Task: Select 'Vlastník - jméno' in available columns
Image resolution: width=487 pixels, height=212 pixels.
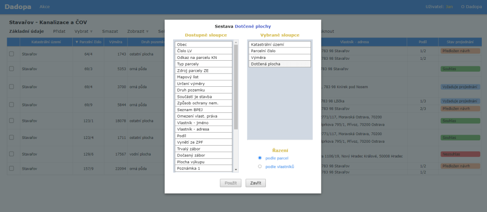Action: (203, 122)
